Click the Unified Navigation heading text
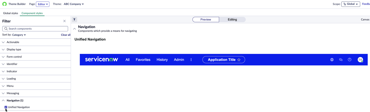The height and width of the screenshot is (112, 370). click(90, 39)
